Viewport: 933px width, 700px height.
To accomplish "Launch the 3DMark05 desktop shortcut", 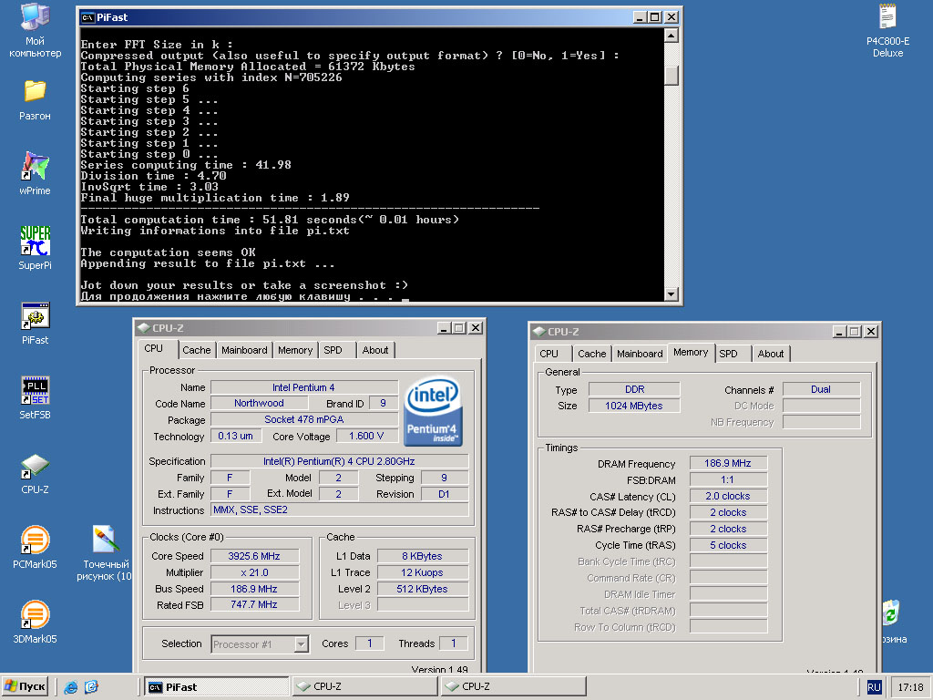I will pyautogui.click(x=35, y=614).
